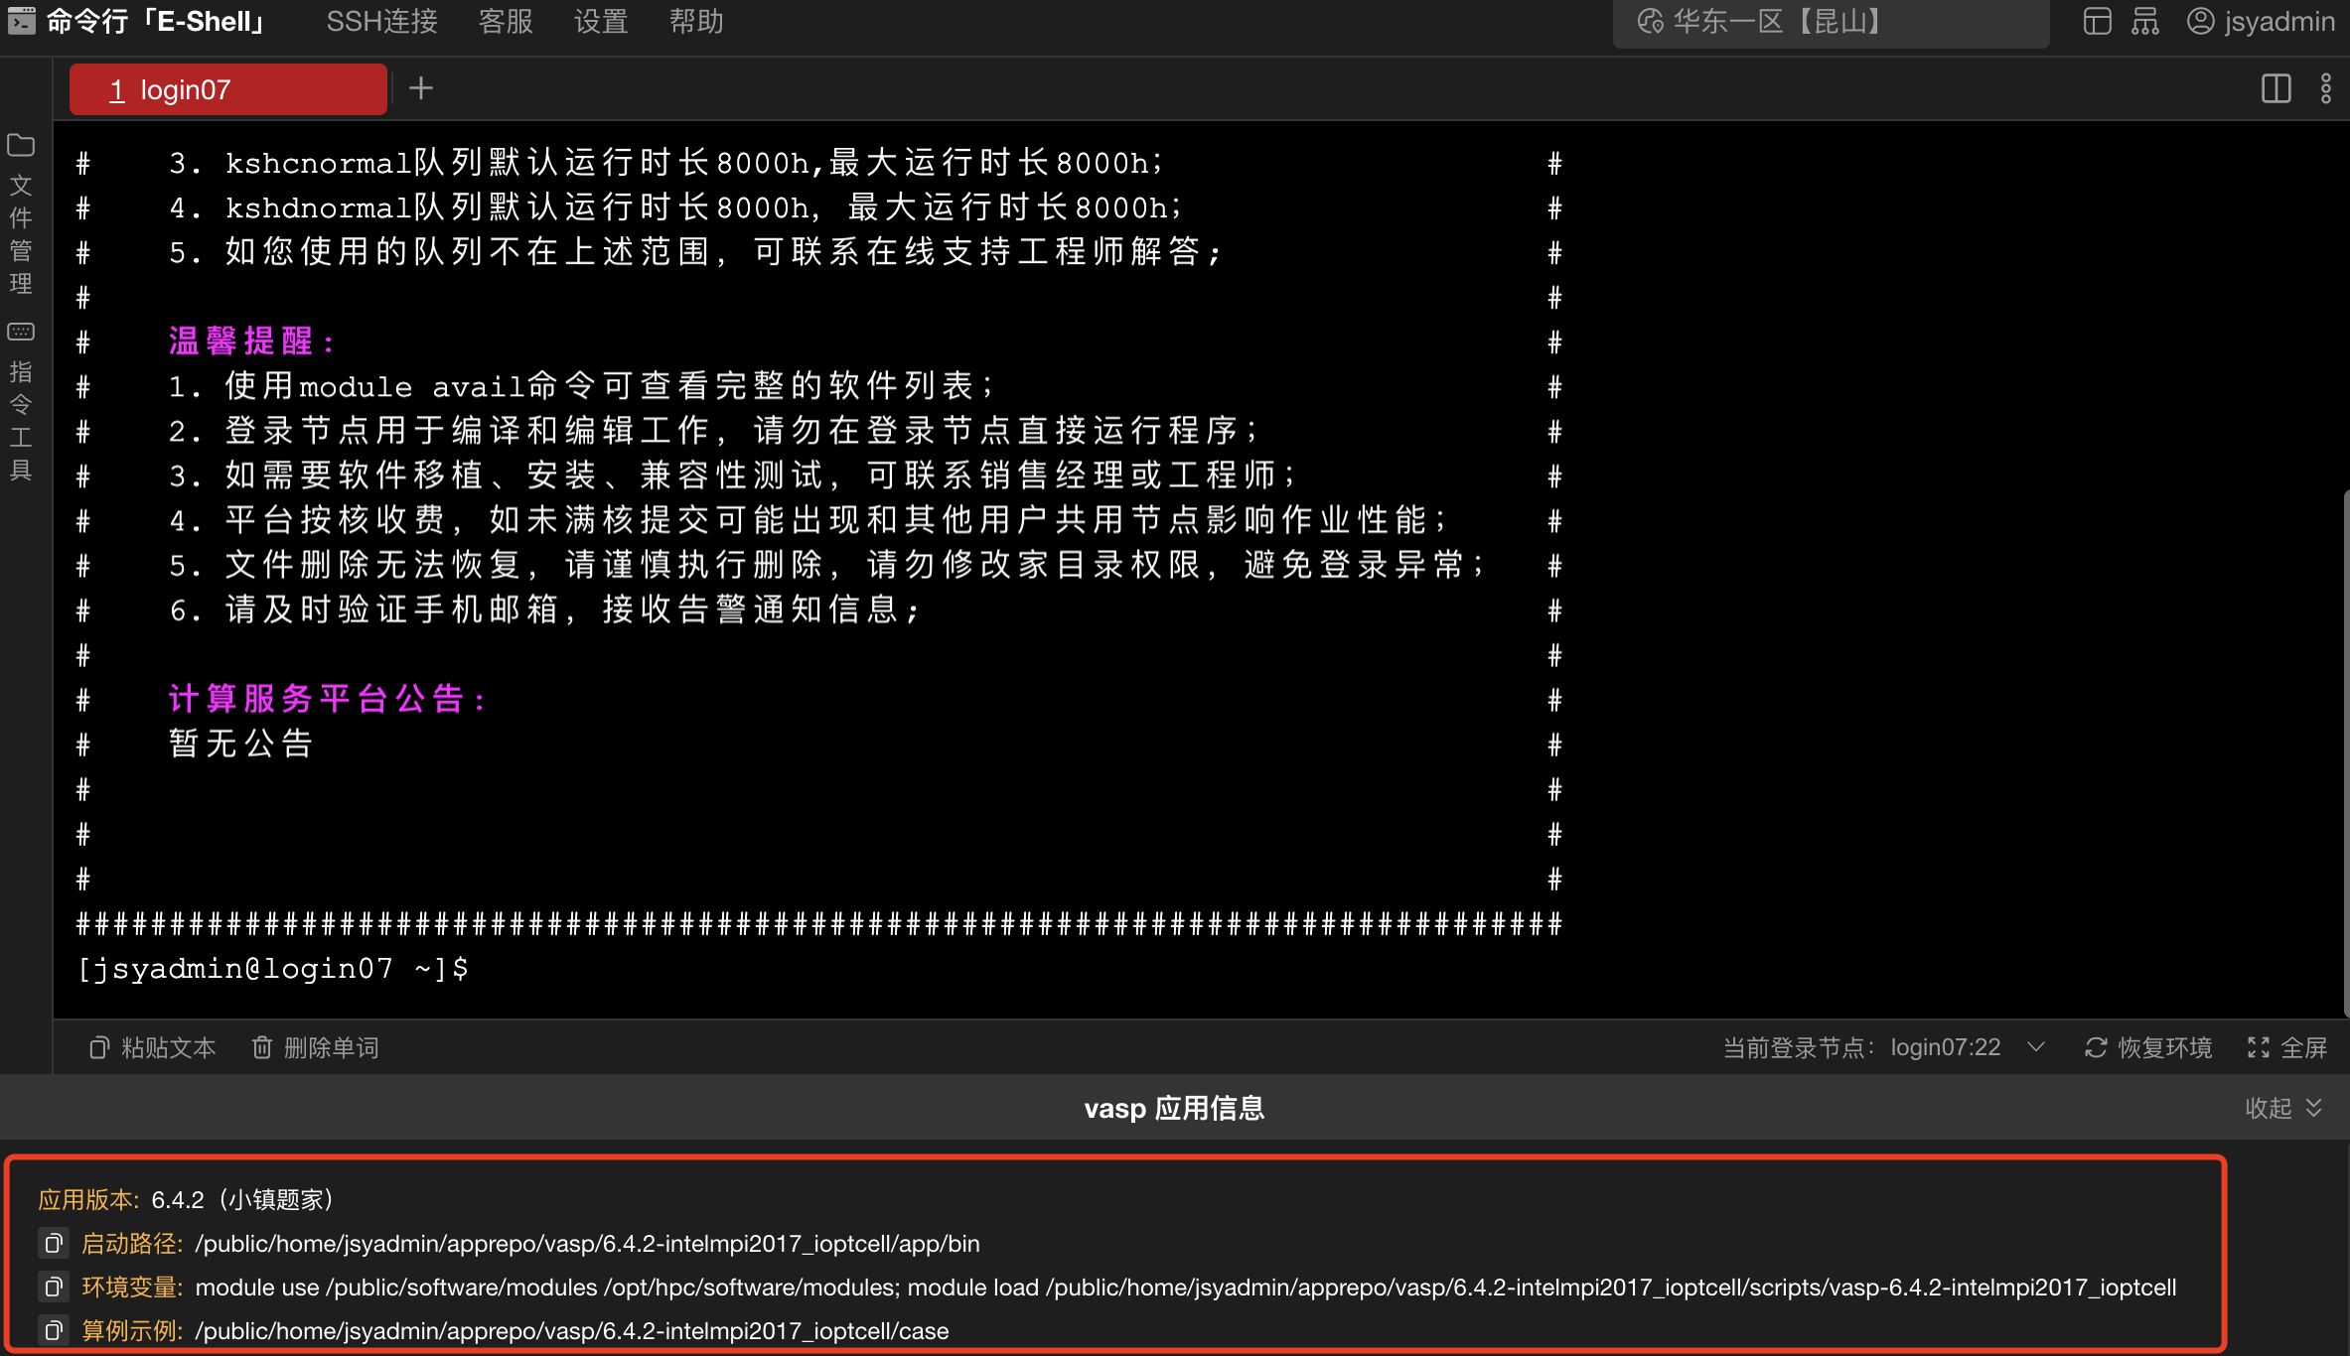Open the command tools keyboard icon
The height and width of the screenshot is (1356, 2350).
[x=21, y=332]
